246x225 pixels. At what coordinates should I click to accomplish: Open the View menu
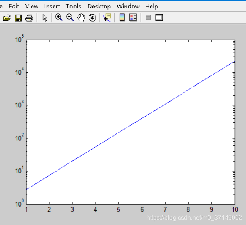[32, 7]
